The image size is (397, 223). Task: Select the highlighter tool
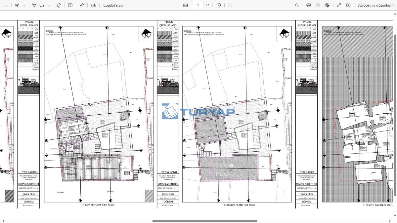tap(17, 5)
